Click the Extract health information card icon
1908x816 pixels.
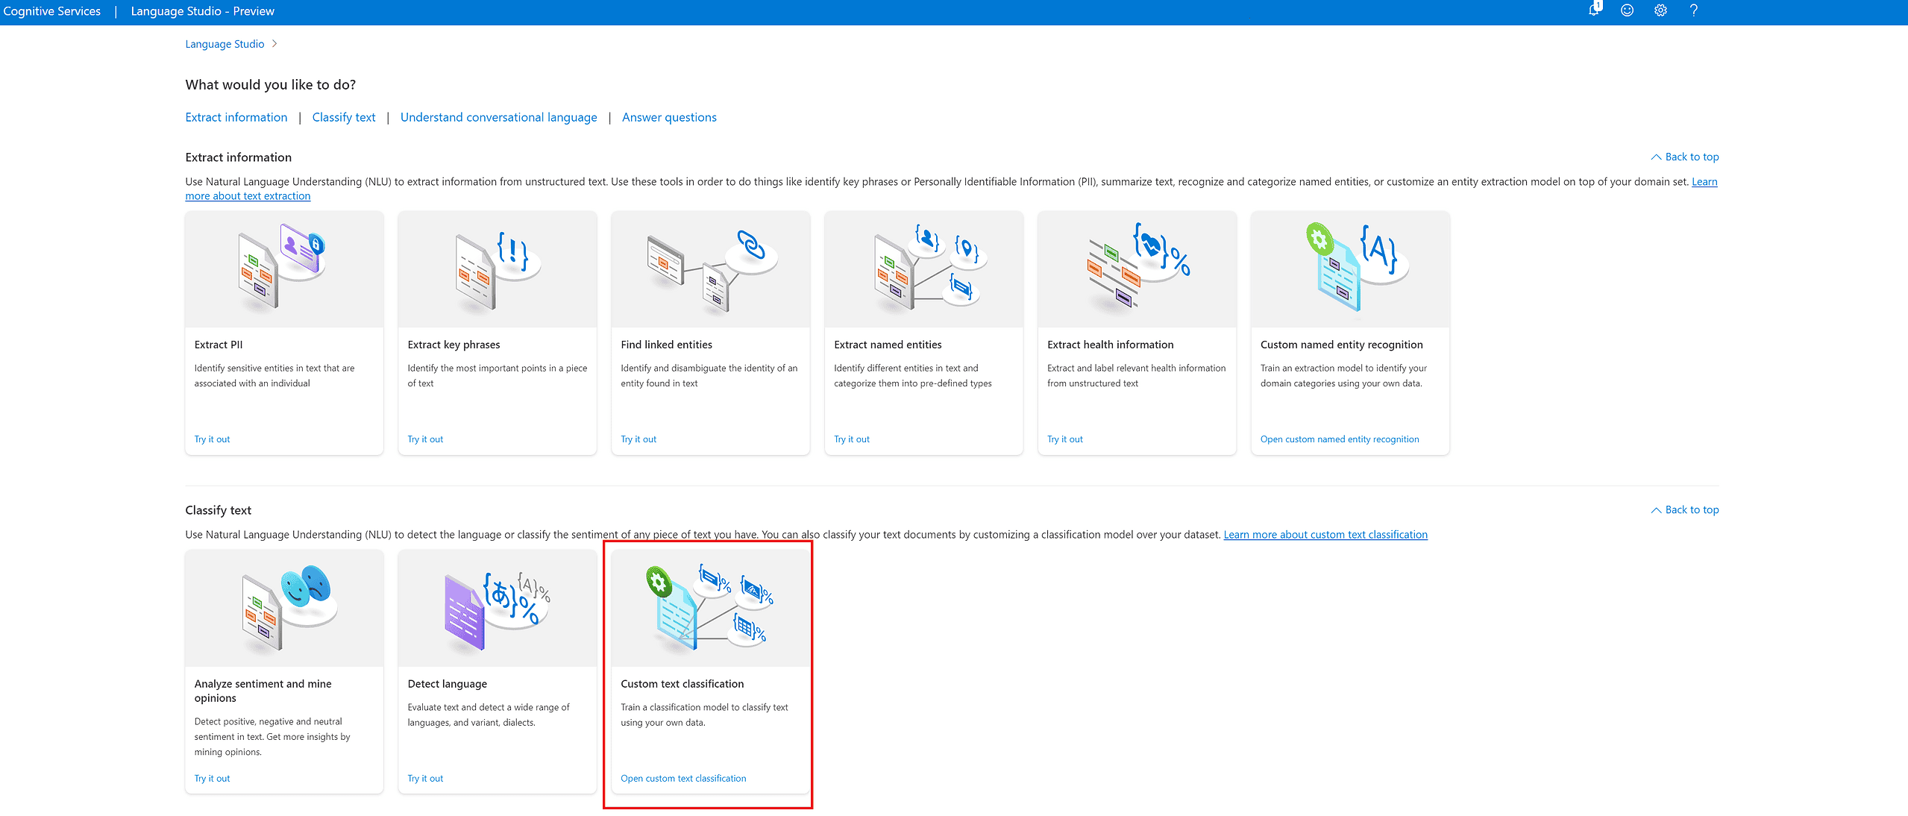click(x=1136, y=267)
